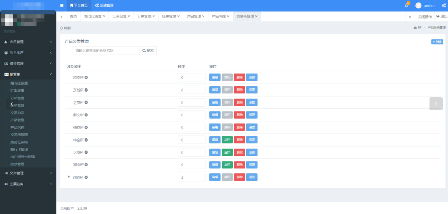Expand the 纽交所 tree row triangle
The width and height of the screenshot is (448, 214).
[69, 177]
